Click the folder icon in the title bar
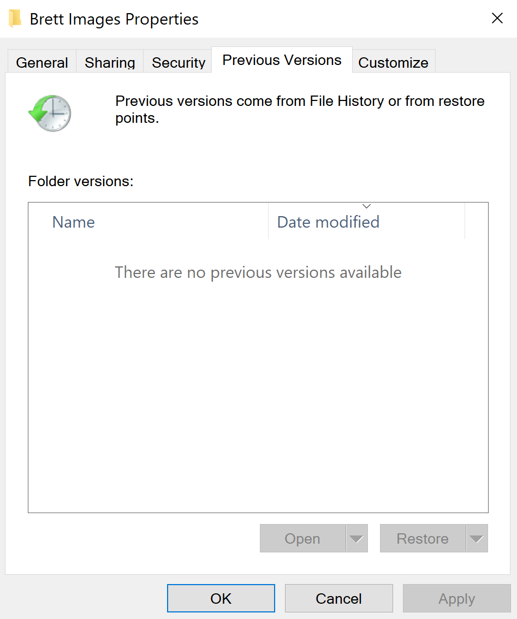Viewport: 517px width, 619px height. 14,18
